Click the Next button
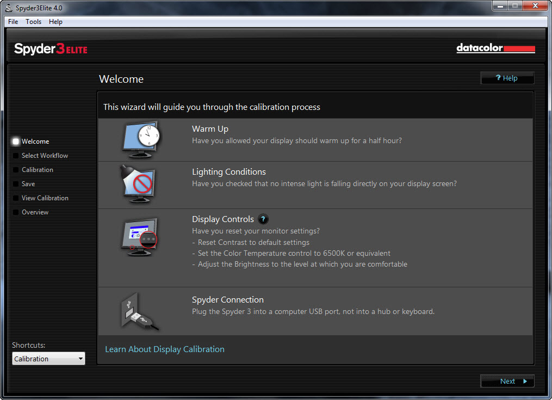This screenshot has width=552, height=400. (507, 381)
